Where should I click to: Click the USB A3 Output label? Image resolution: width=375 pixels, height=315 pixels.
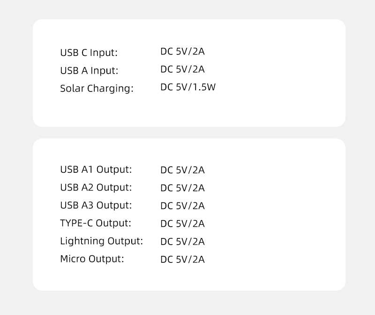[x=96, y=205]
